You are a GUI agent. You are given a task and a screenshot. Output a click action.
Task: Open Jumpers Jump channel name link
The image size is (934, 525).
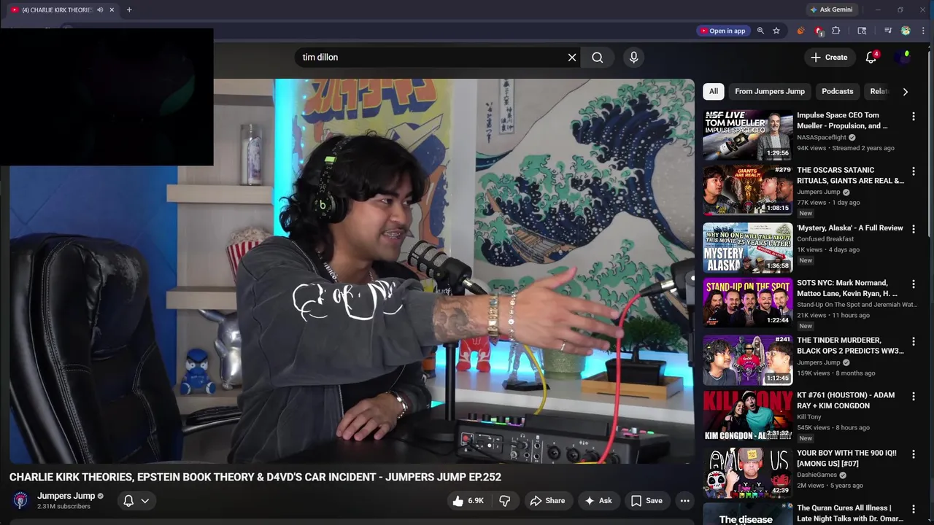[x=66, y=496]
